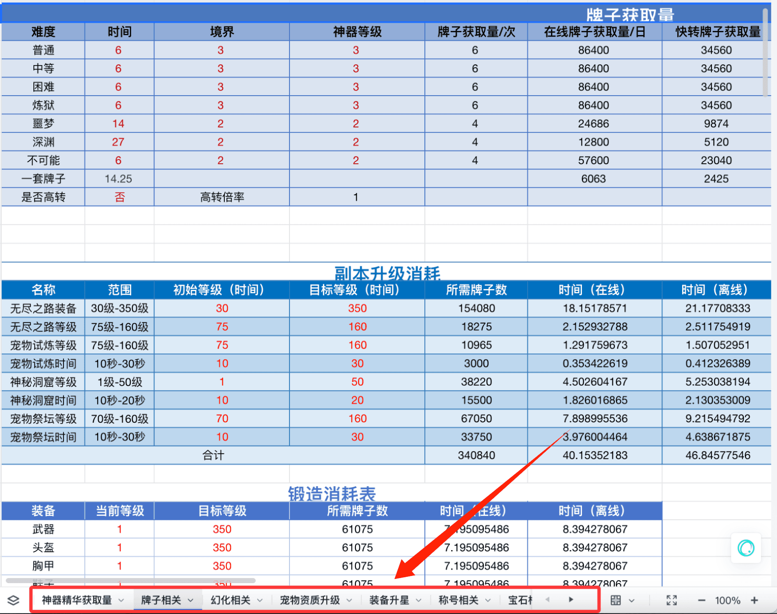Expand 牌子相关 tab dropdown arrow

[x=190, y=601]
